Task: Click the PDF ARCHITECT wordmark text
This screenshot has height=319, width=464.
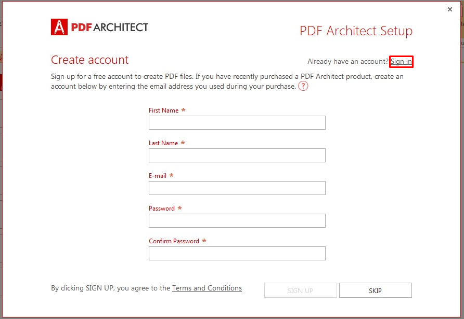Action: (109, 27)
